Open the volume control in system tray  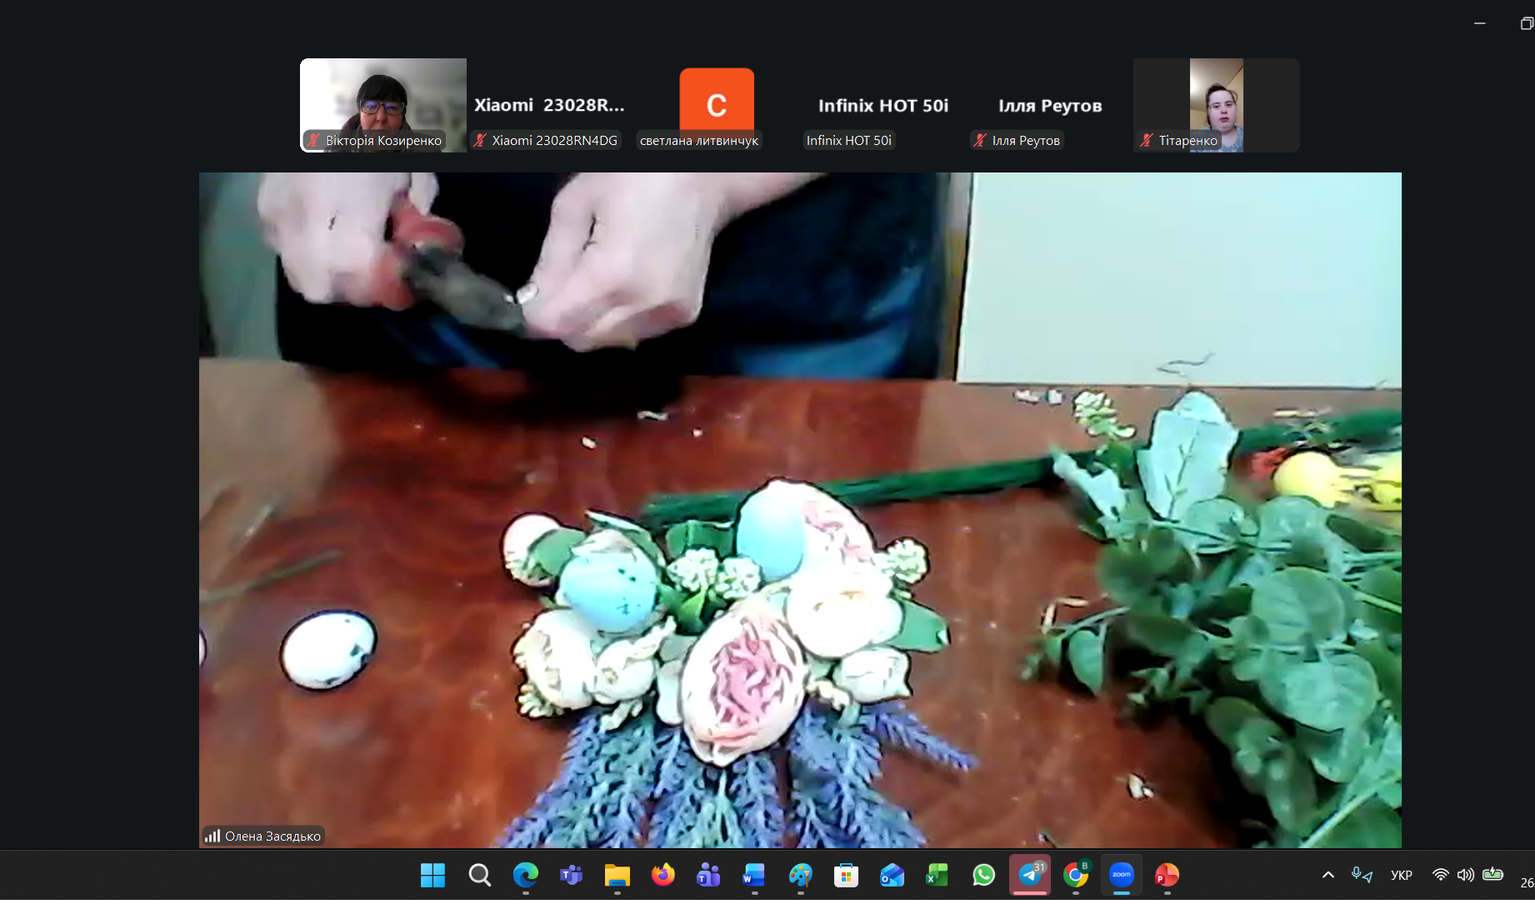(x=1465, y=875)
